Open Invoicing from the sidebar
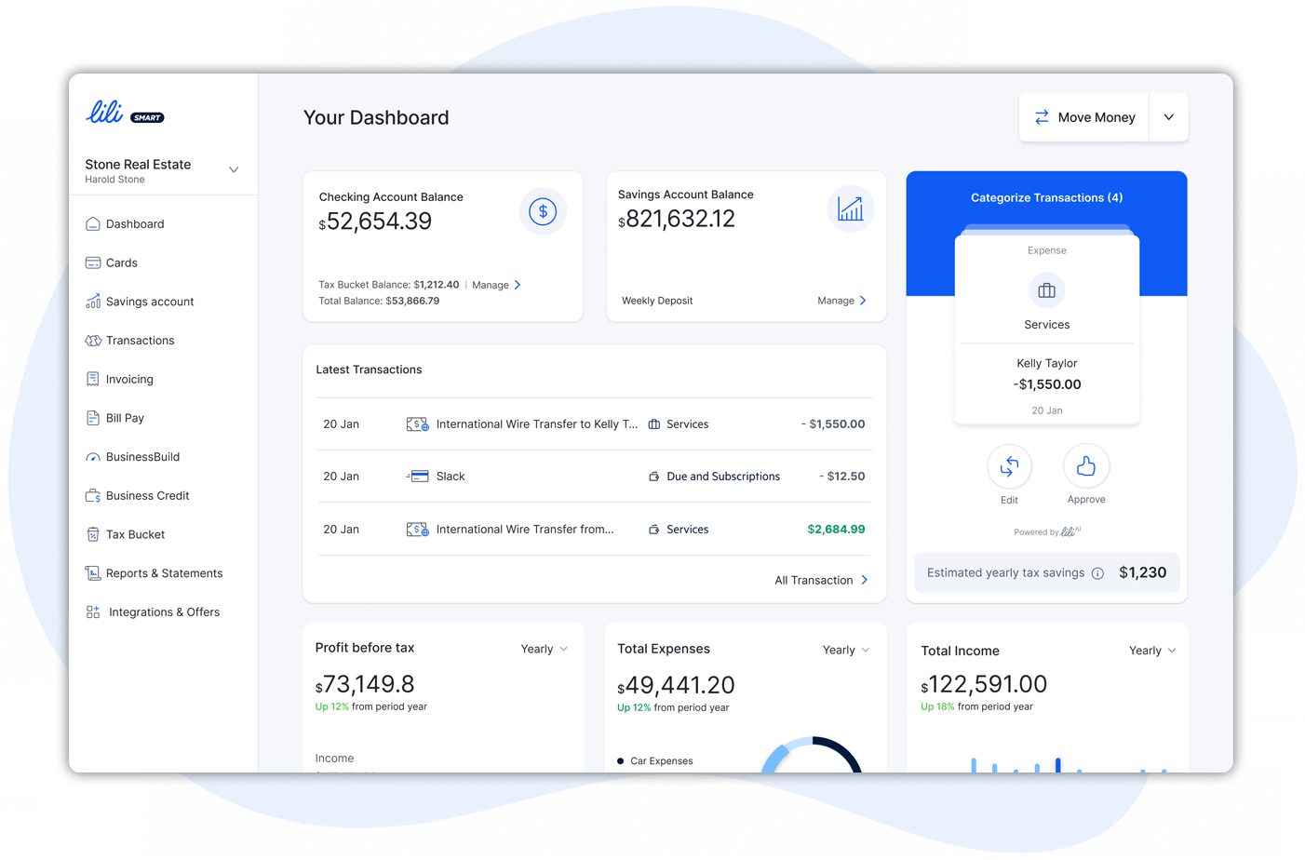Viewport: 1305px width, 860px height. [129, 379]
